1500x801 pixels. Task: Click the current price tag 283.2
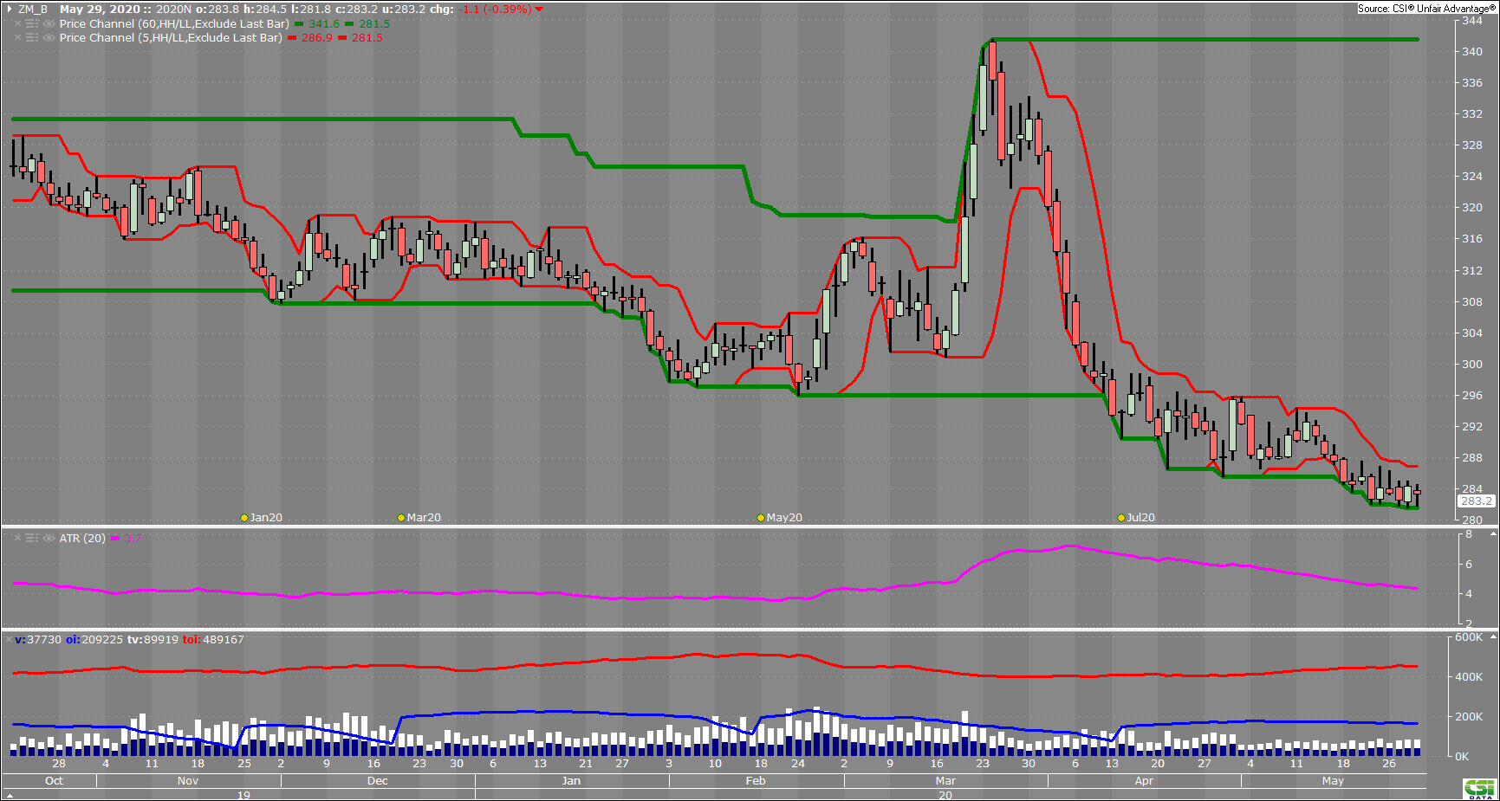coord(1477,501)
